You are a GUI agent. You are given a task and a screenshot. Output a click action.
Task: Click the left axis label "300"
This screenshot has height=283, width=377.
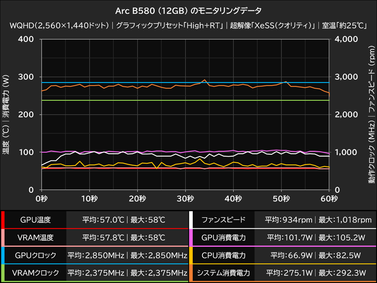(26, 77)
